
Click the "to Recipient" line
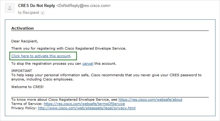(29, 13)
